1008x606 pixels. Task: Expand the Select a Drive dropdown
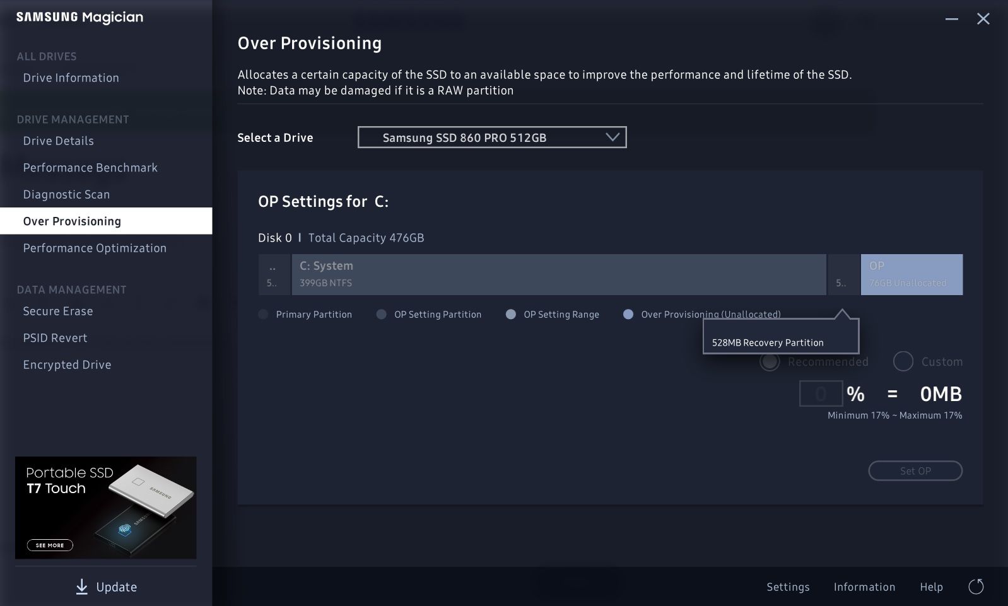click(x=491, y=137)
